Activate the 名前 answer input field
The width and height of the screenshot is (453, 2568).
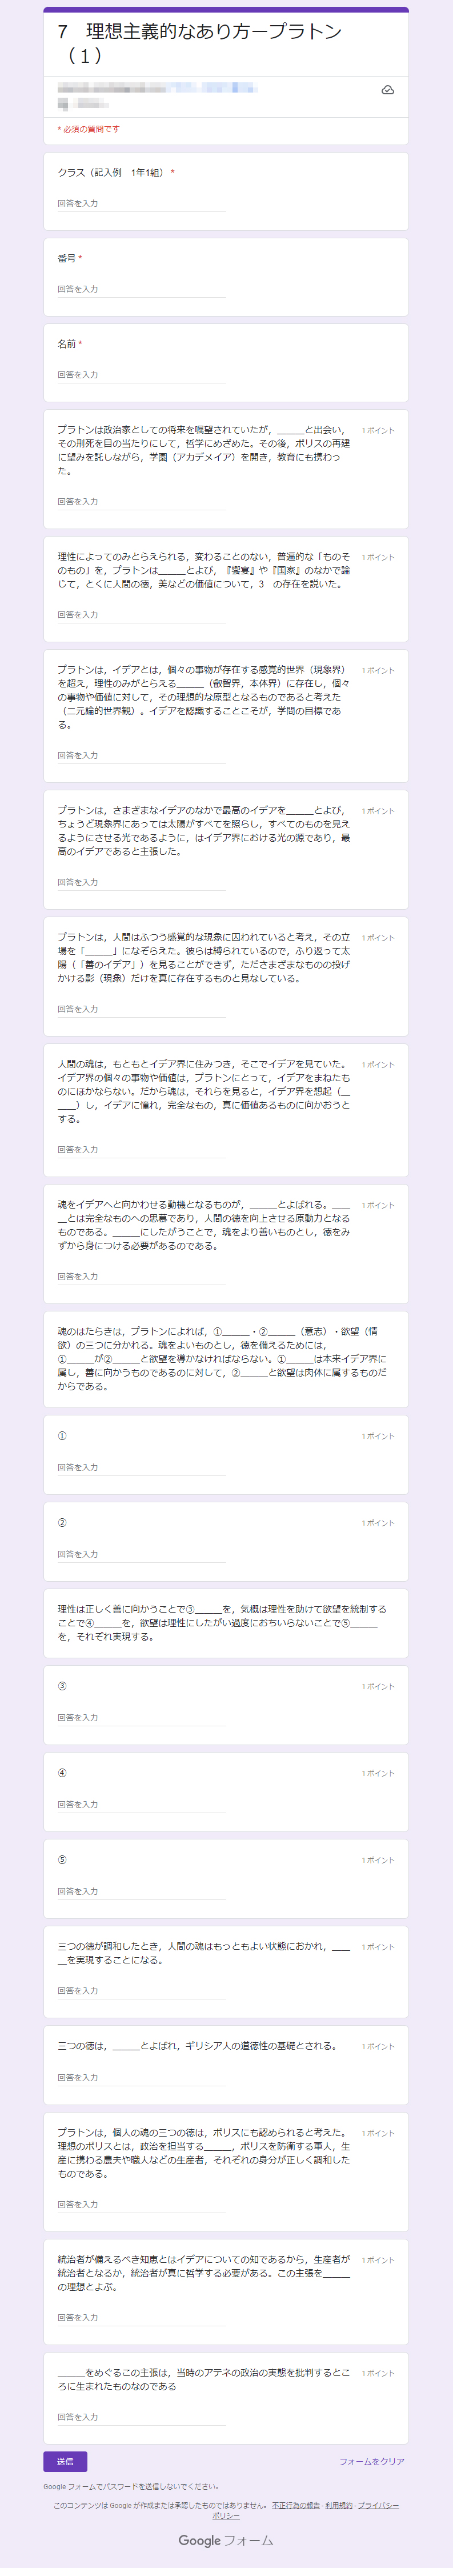[x=141, y=375]
